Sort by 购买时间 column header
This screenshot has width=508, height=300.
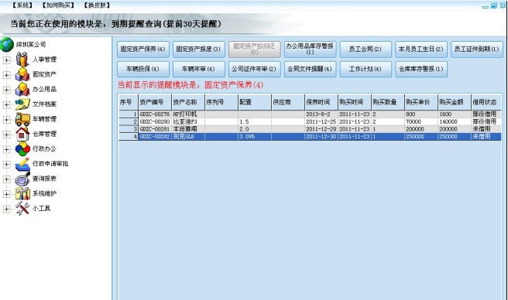pos(355,102)
